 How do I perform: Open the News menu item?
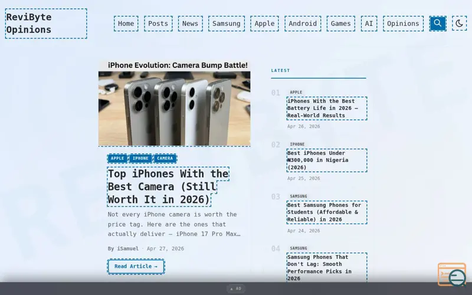[190, 24]
